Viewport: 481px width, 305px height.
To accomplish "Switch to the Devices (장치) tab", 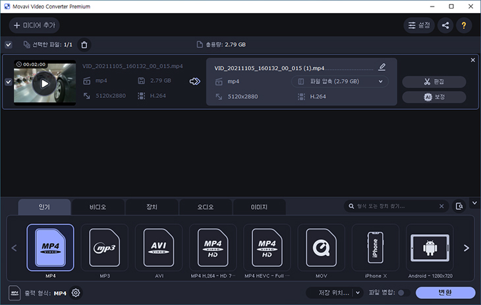I will [x=152, y=207].
